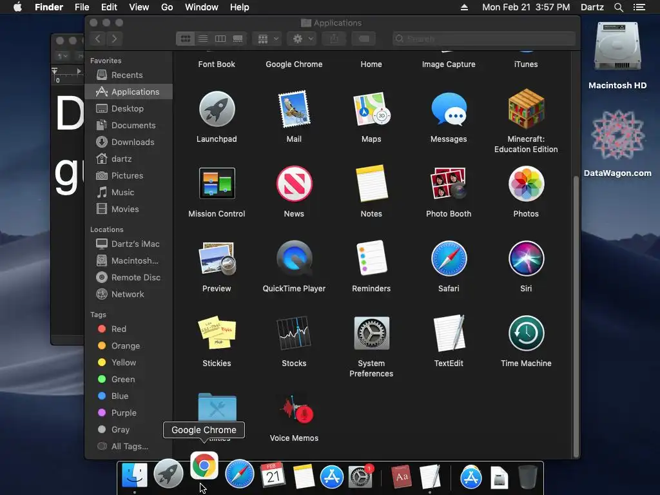Screen dimensions: 660x495
Task: Switch Finder to column view
Action: coord(220,39)
